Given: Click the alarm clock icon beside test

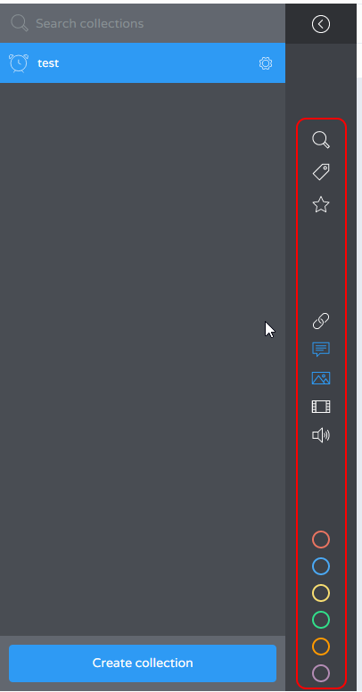Looking at the screenshot, I should click(18, 63).
